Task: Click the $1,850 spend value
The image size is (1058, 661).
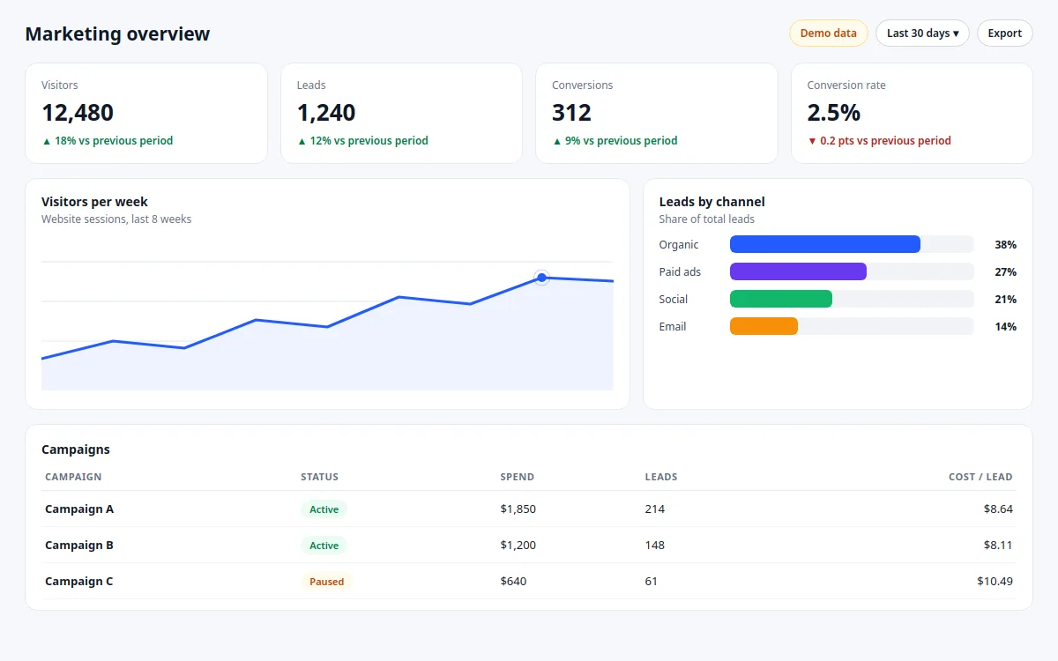Action: point(518,509)
